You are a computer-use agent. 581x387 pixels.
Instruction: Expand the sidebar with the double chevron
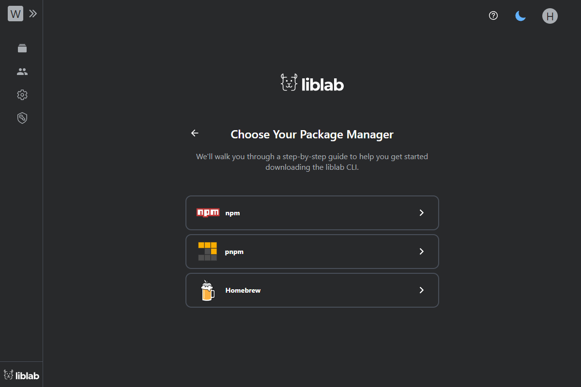[x=33, y=13]
